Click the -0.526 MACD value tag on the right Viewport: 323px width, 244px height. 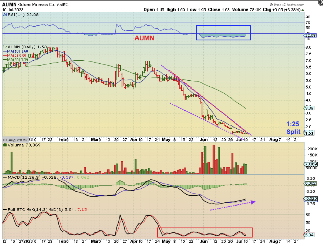(x=311, y=199)
